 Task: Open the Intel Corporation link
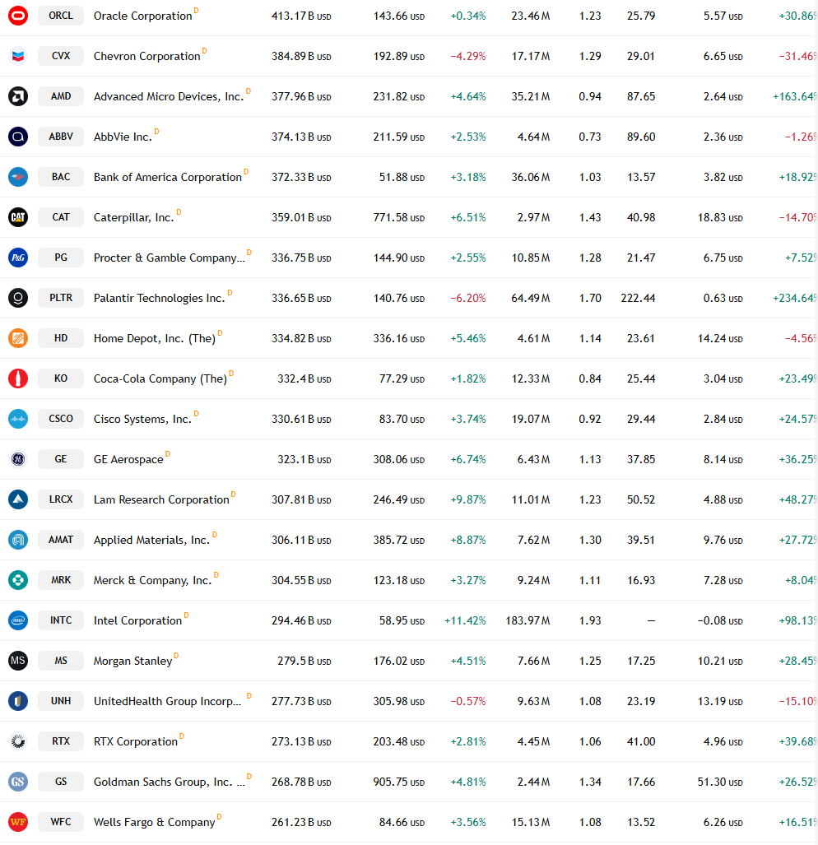(x=138, y=621)
